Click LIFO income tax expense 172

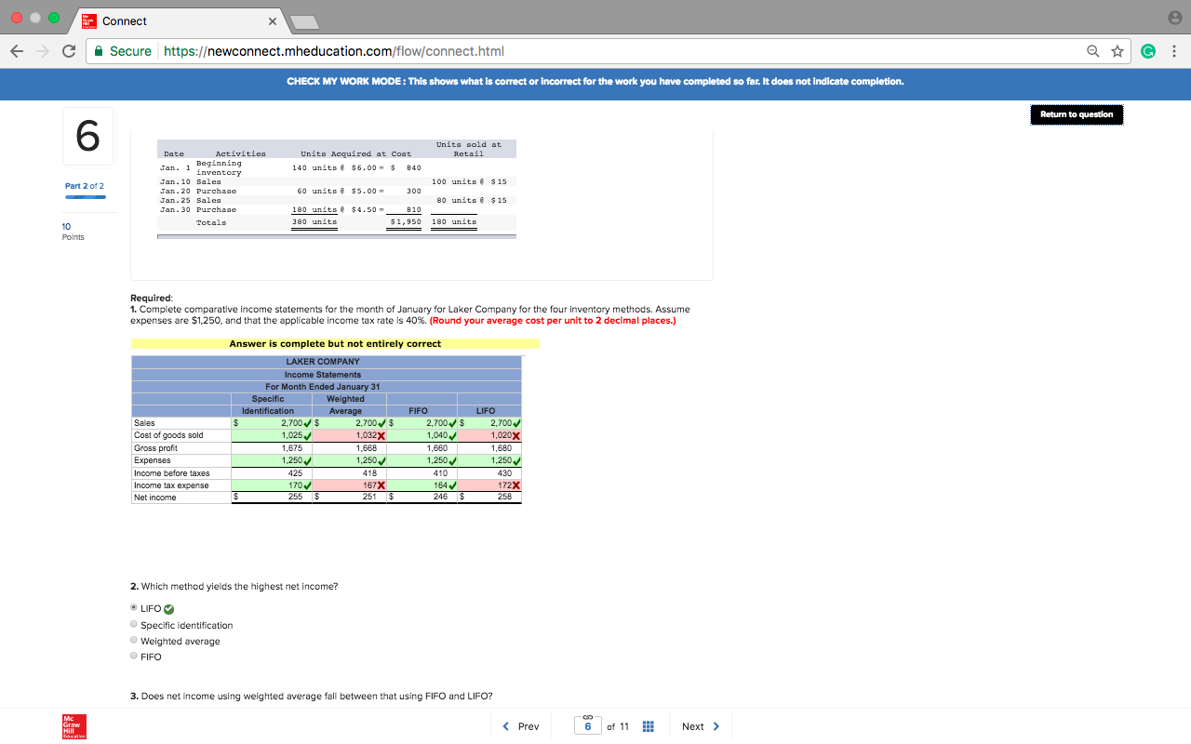pos(488,485)
